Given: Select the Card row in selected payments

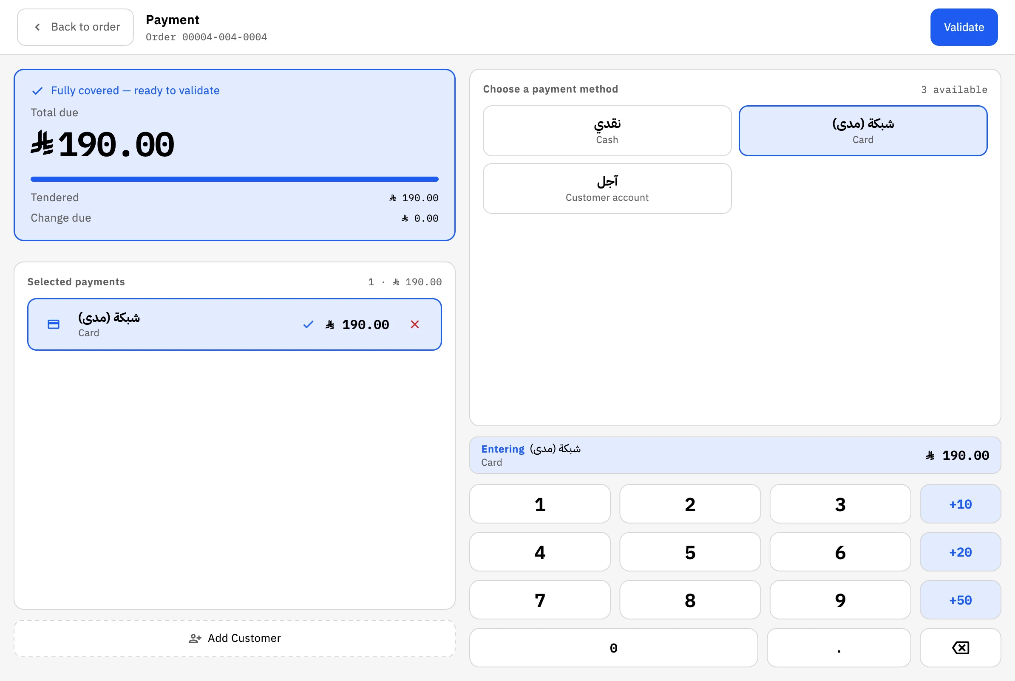Looking at the screenshot, I should (234, 324).
